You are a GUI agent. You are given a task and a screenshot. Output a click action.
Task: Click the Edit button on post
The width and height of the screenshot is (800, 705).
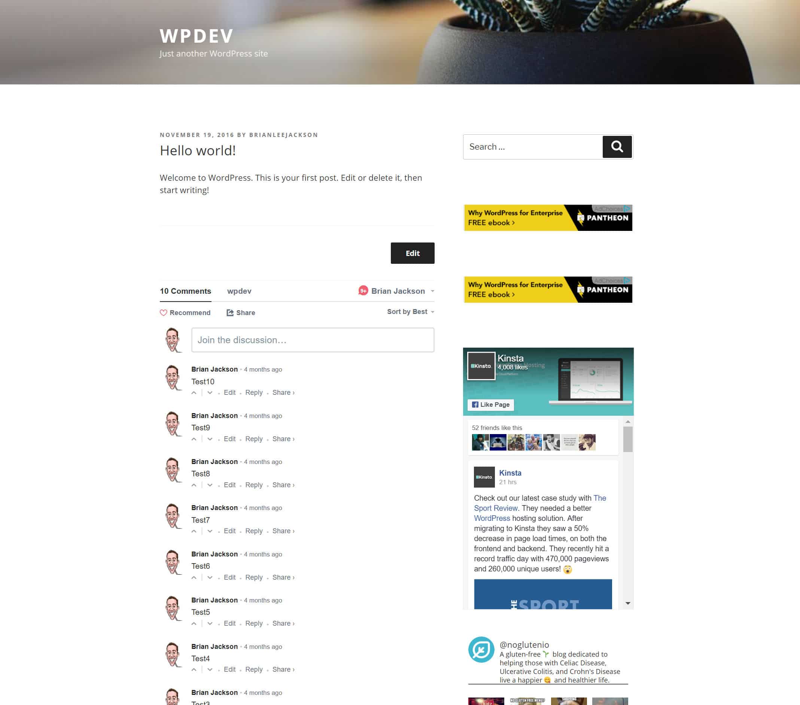coord(412,253)
